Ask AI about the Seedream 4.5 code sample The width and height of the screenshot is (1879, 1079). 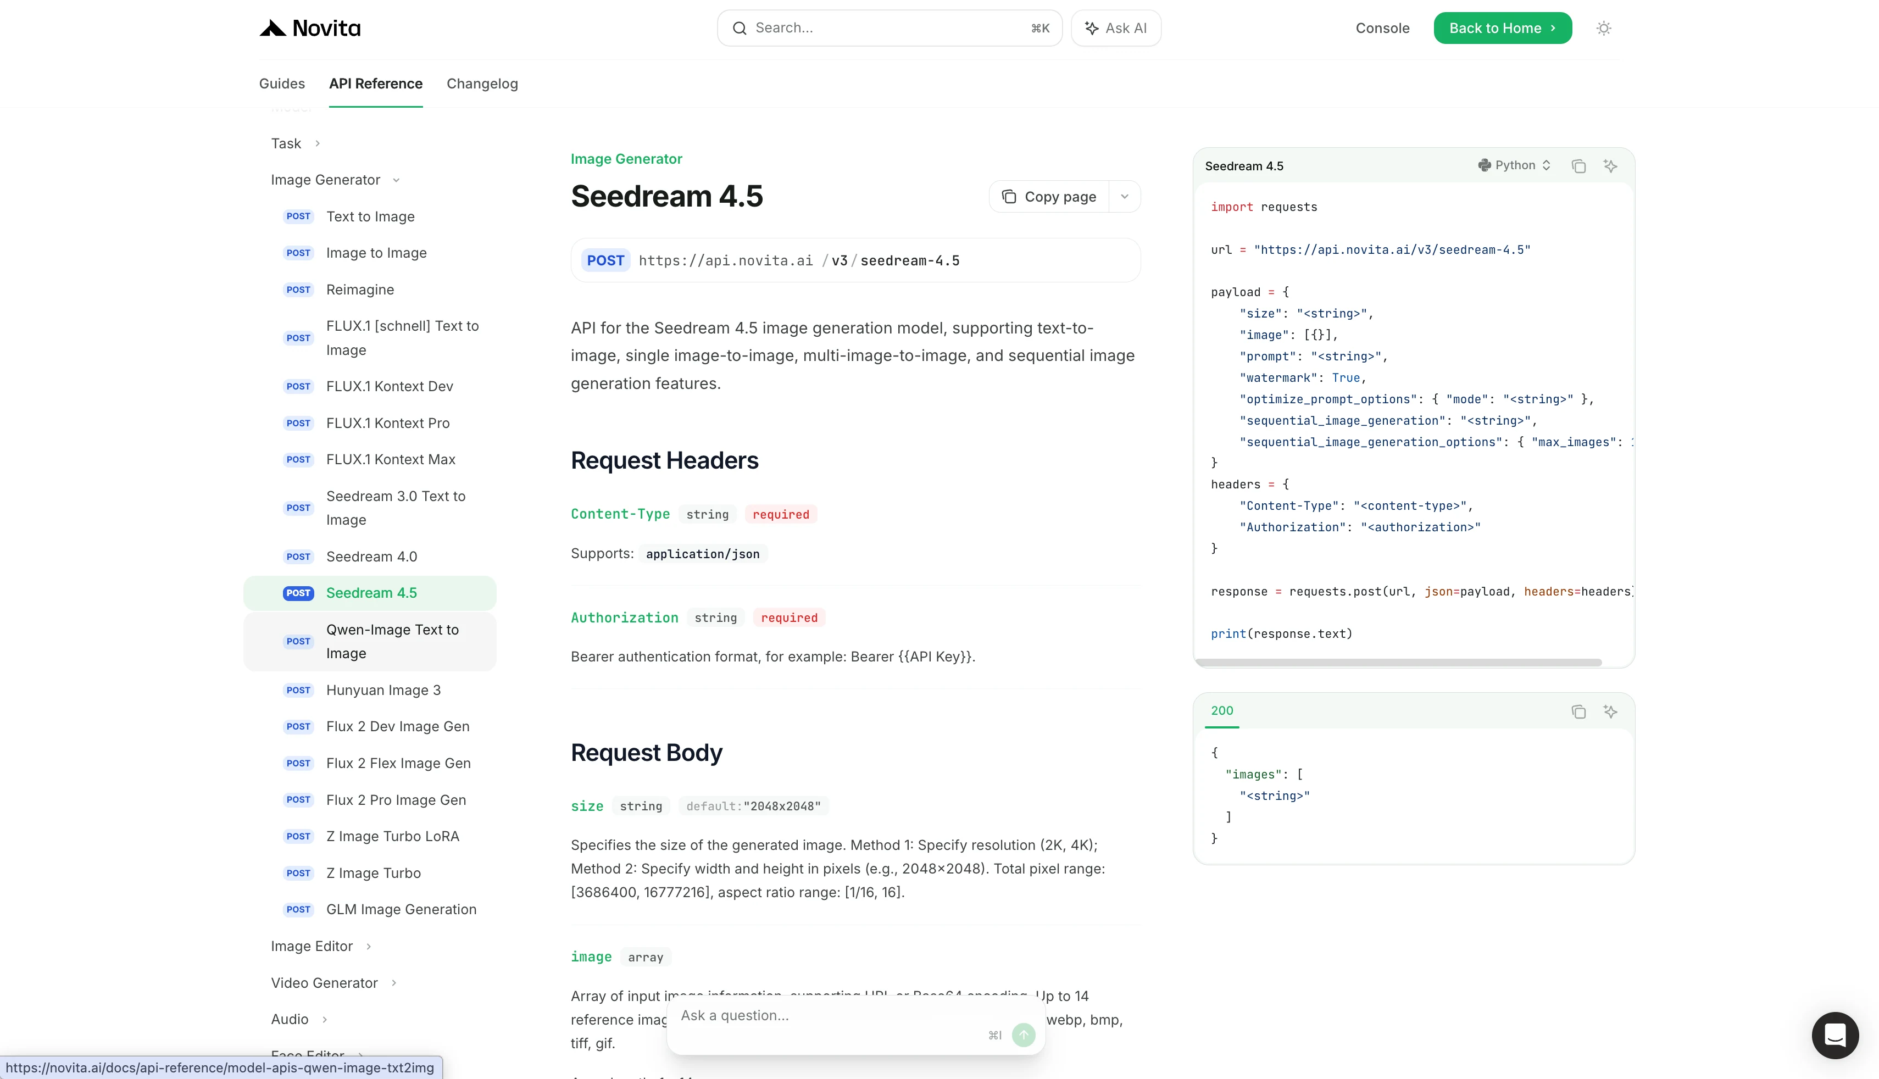pyautogui.click(x=1610, y=166)
